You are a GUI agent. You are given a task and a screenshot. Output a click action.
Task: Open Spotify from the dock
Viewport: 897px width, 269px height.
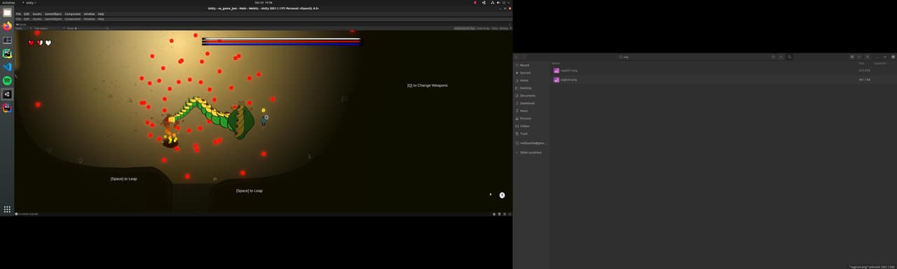click(7, 81)
